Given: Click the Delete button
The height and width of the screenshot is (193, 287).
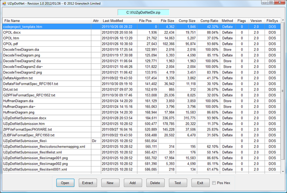Looking at the screenshot, I should coord(155,183).
